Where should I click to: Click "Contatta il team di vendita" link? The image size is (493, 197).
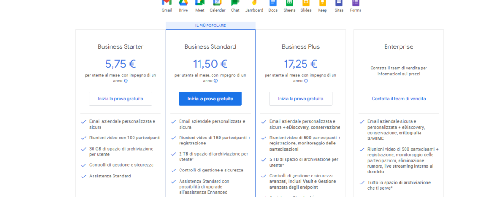pyautogui.click(x=399, y=98)
